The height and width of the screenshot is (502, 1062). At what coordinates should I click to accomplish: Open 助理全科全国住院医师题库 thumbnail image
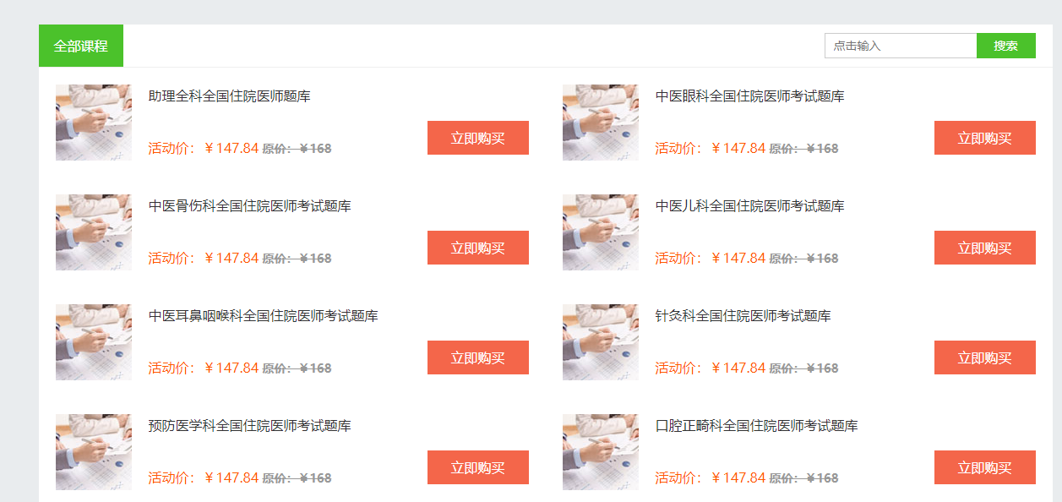coord(94,123)
